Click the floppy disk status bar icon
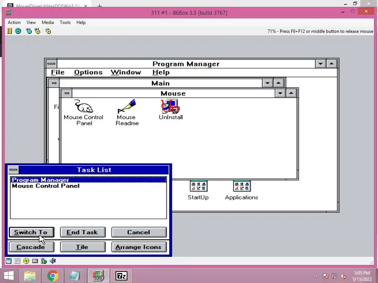Image resolution: width=378 pixels, height=283 pixels. (8, 261)
